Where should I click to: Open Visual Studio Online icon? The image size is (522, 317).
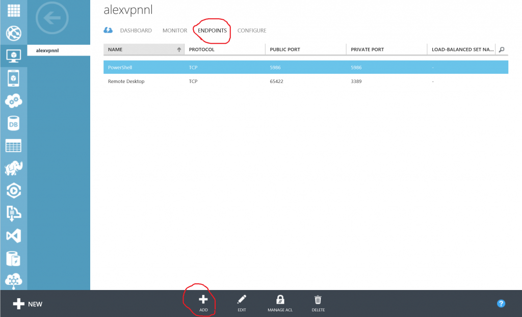coord(14,236)
